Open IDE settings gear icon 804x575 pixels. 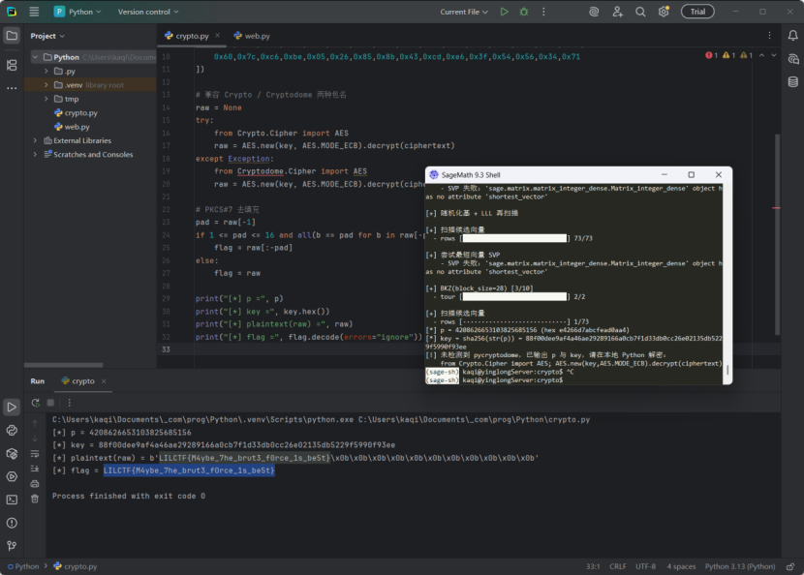664,12
